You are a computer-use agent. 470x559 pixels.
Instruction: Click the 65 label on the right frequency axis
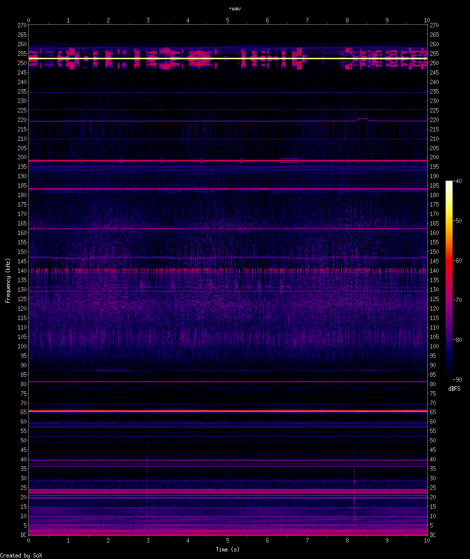(x=433, y=412)
